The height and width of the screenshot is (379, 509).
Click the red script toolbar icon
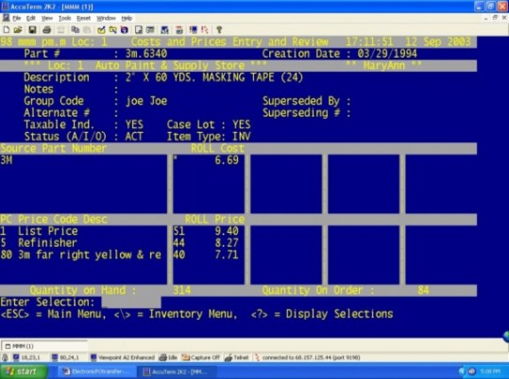(x=204, y=30)
